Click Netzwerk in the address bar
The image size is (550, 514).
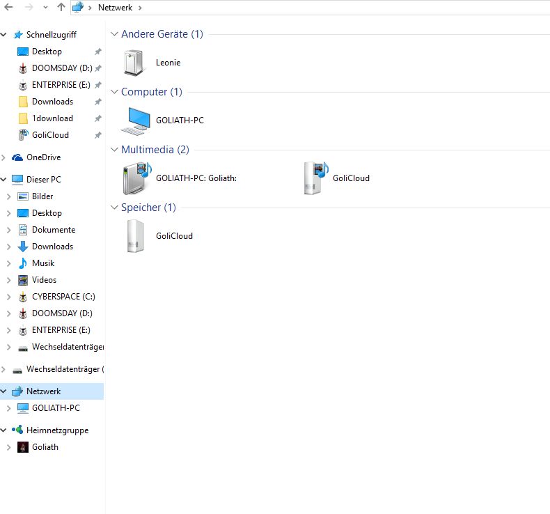(115, 8)
